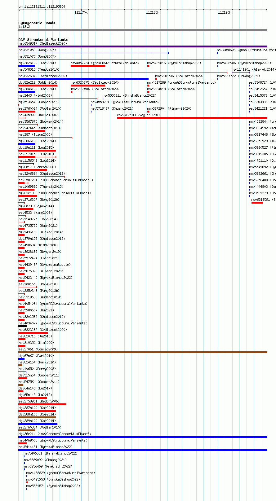
Task: Select nsv435900 (Korbel2007) label
Action: click(39, 115)
